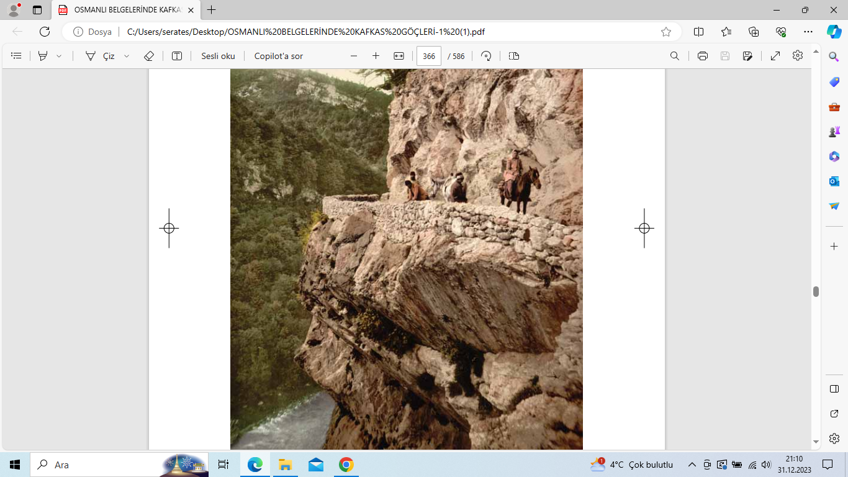Zoom in with the plus icon
The height and width of the screenshot is (477, 848).
click(376, 56)
